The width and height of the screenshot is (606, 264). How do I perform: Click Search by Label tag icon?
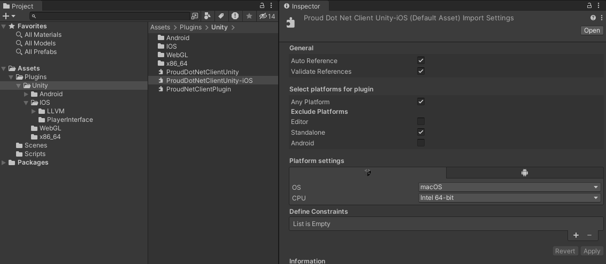[221, 16]
